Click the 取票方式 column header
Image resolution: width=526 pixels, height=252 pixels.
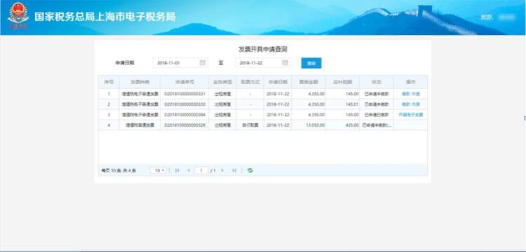[250, 82]
